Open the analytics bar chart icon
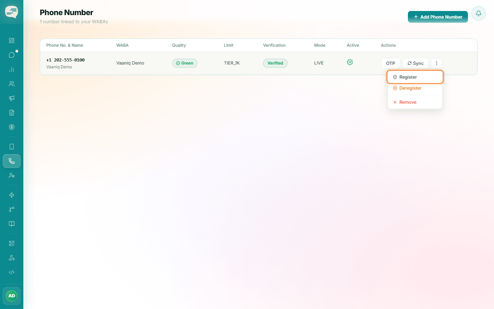This screenshot has width=494, height=309. pos(12,69)
